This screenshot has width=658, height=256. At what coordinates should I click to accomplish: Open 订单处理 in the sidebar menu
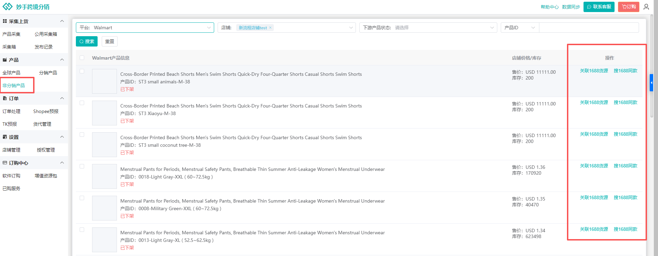pos(11,111)
